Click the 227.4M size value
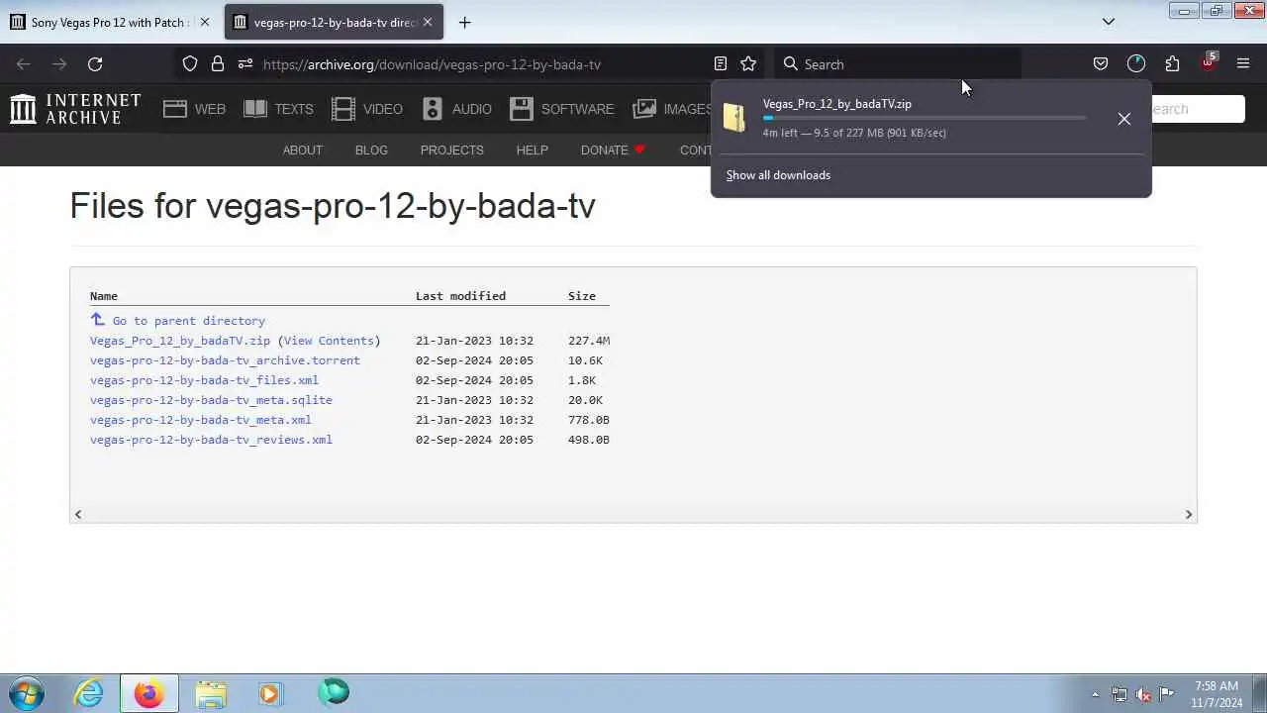 589,341
